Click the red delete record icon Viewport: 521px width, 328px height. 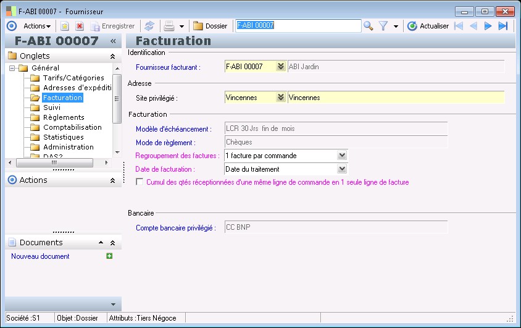point(80,26)
